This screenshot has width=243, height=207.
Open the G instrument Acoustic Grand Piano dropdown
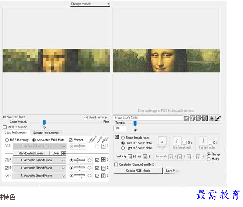pos(39,168)
